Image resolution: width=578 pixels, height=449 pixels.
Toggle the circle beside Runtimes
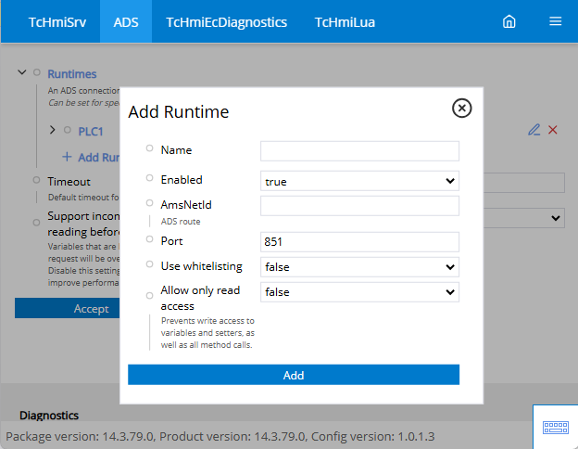click(36, 72)
